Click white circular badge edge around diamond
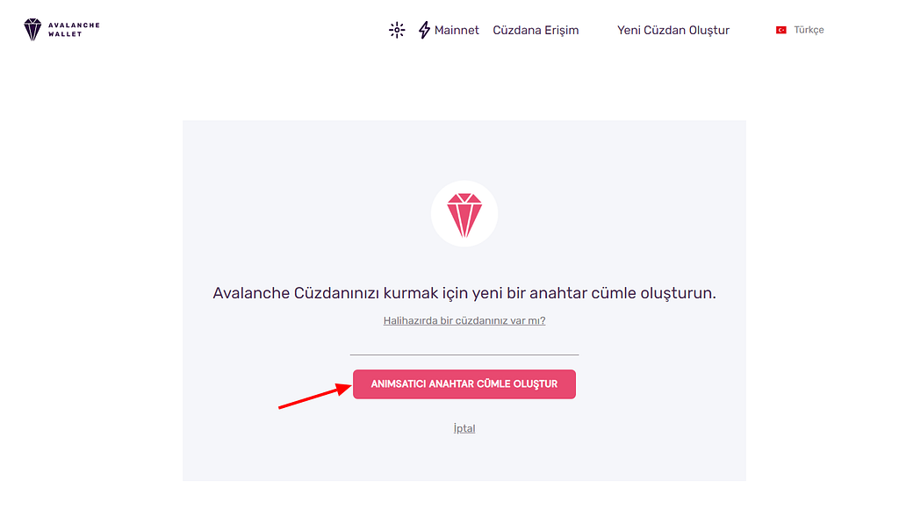The width and height of the screenshot is (899, 523). coord(435,213)
